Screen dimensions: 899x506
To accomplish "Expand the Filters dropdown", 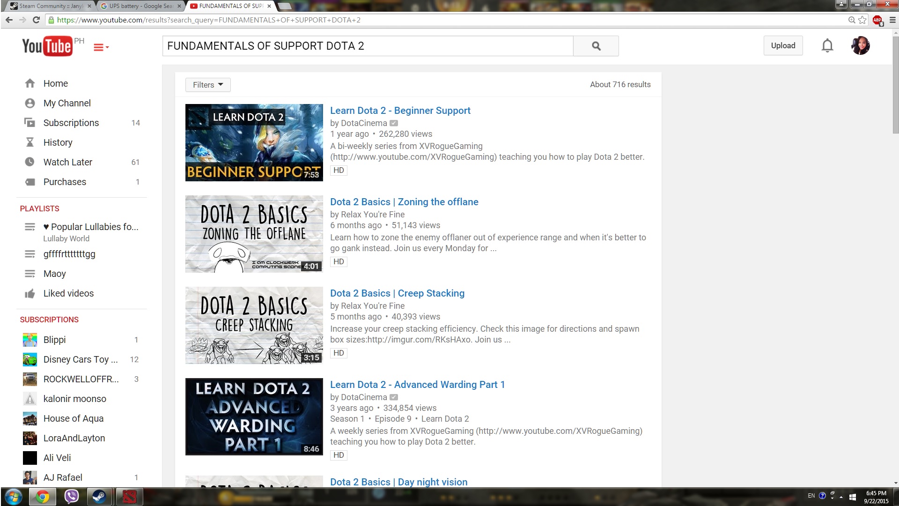I will coord(208,85).
